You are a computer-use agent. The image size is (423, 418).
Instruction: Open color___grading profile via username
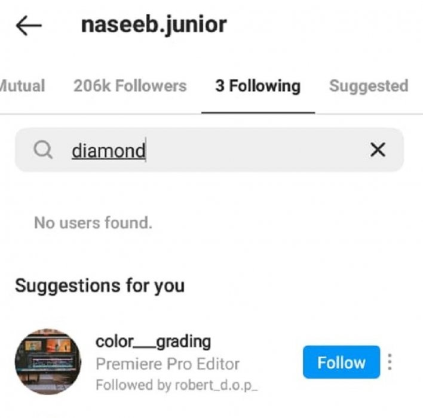(x=153, y=342)
